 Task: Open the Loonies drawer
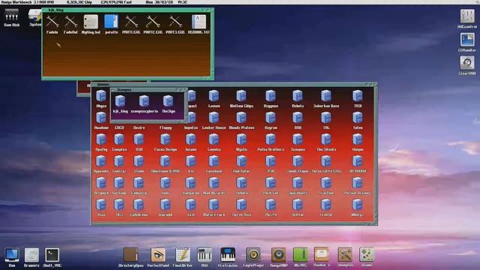tap(214, 139)
